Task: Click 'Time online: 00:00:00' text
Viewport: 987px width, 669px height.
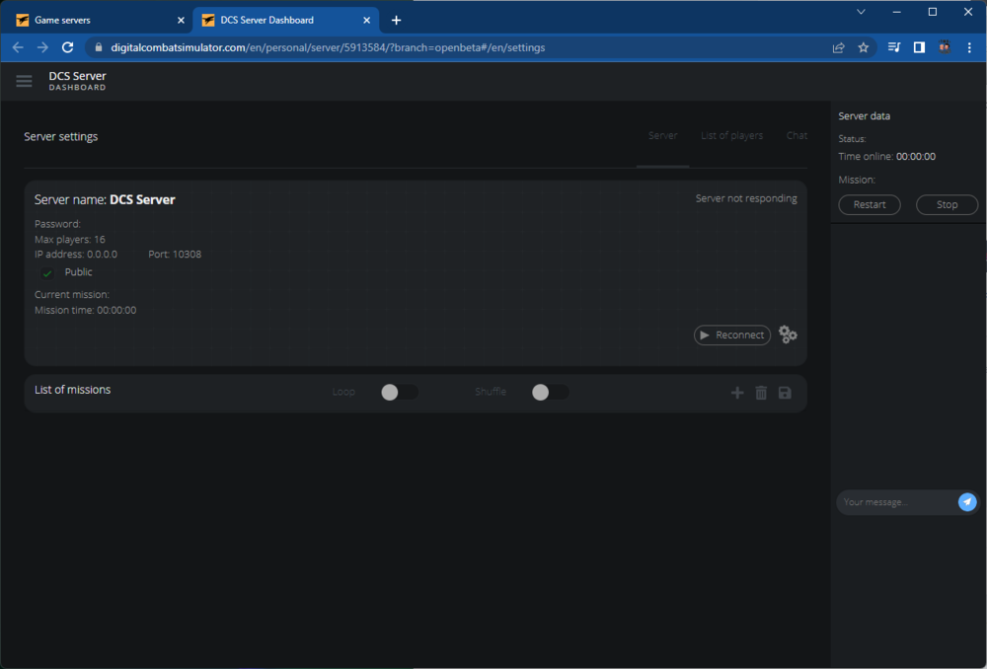Action: [x=886, y=156]
